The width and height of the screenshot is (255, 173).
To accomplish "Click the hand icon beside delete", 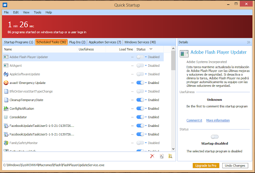I will click(161, 156).
